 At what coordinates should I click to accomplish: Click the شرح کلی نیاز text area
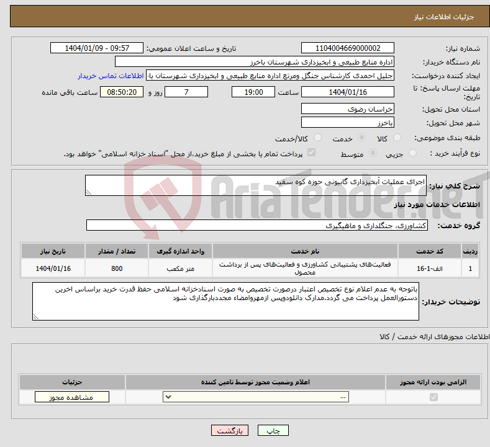pos(256,185)
